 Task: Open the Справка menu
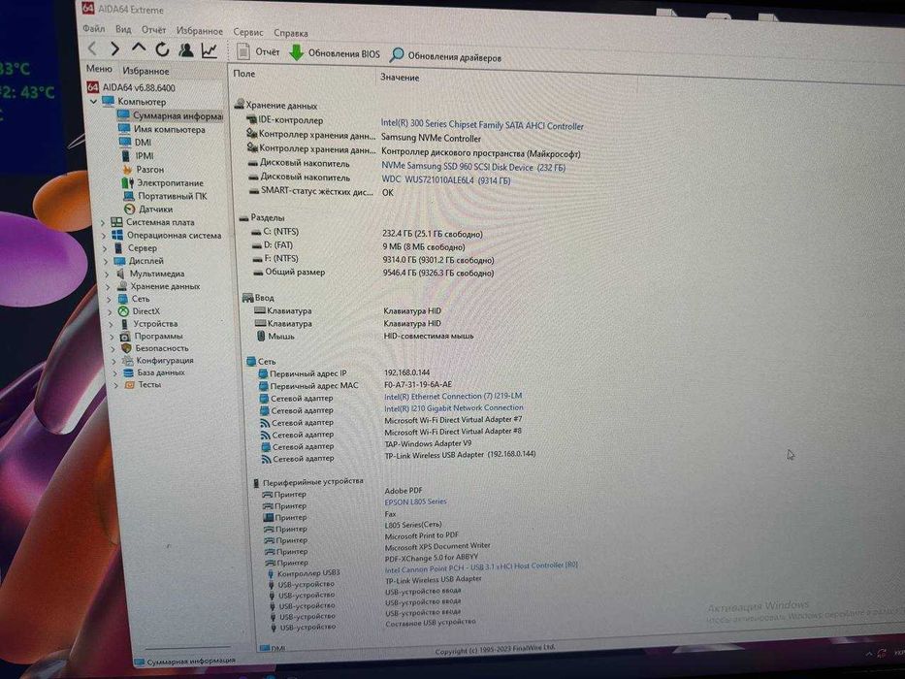pyautogui.click(x=291, y=34)
